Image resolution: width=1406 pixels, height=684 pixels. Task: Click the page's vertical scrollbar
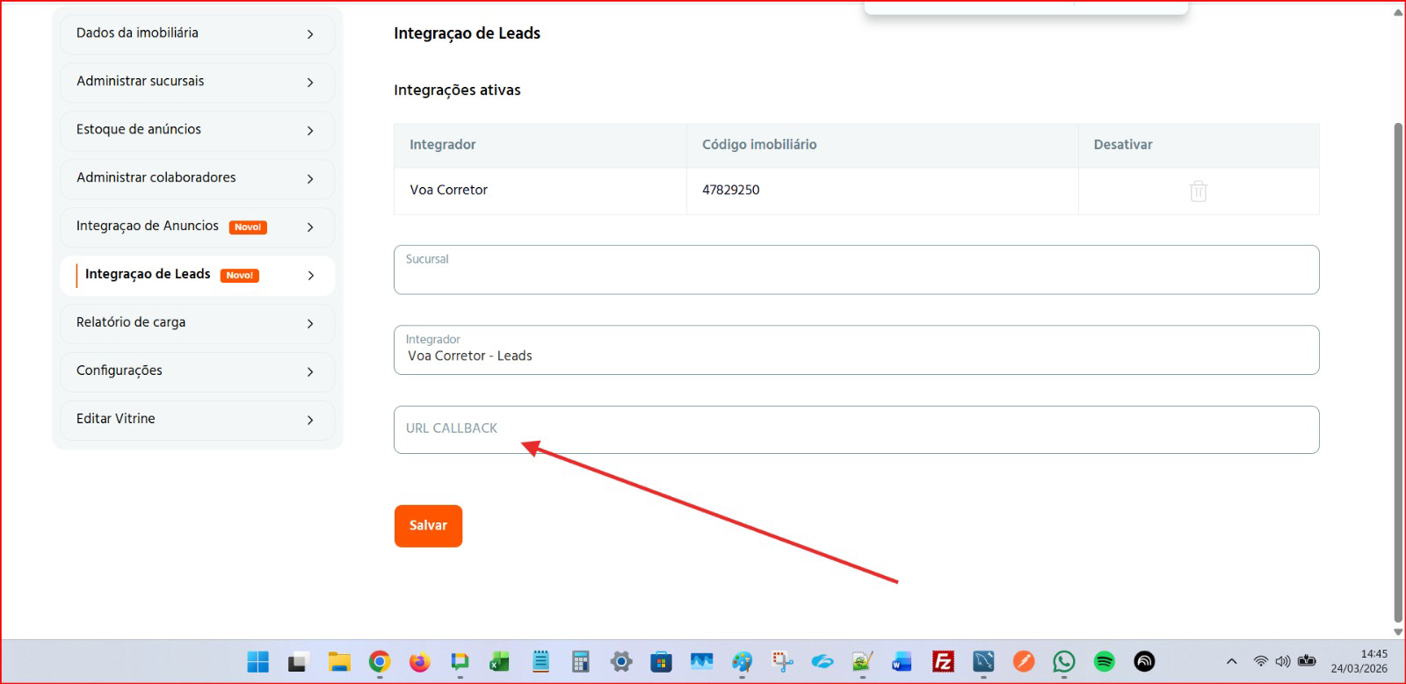(1398, 369)
